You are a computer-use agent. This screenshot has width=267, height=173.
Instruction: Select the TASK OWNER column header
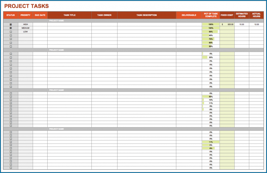[104, 15]
